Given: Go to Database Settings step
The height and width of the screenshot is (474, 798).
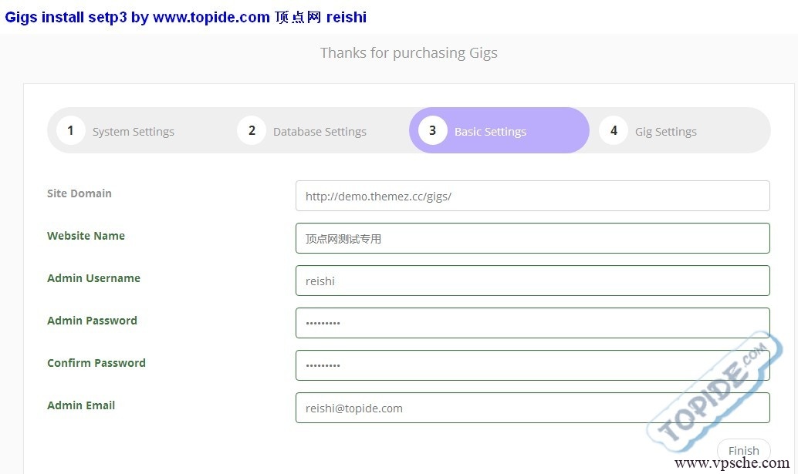Looking at the screenshot, I should [x=320, y=132].
